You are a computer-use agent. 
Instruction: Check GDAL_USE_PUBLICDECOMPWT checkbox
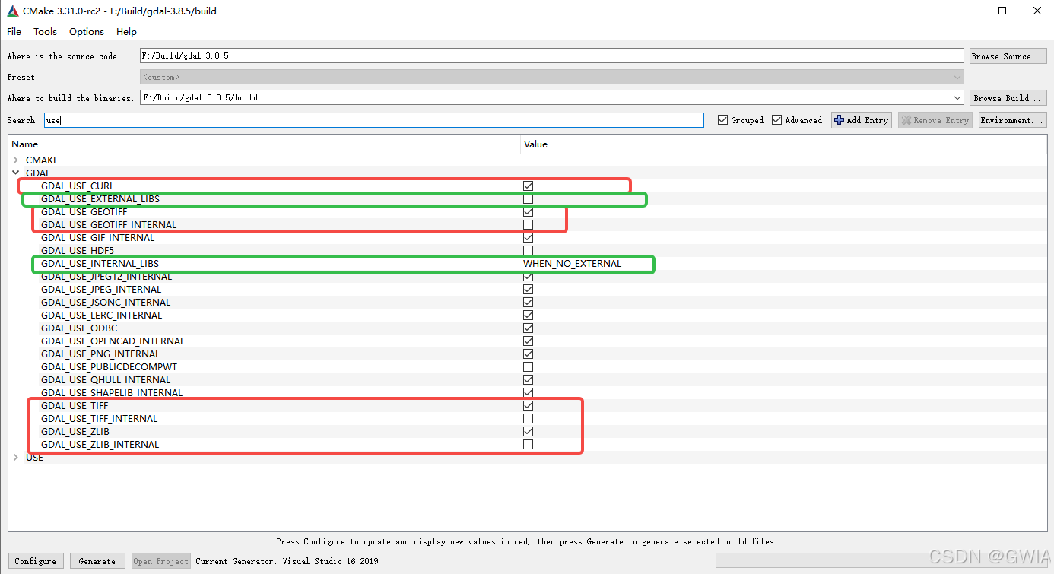(x=528, y=367)
